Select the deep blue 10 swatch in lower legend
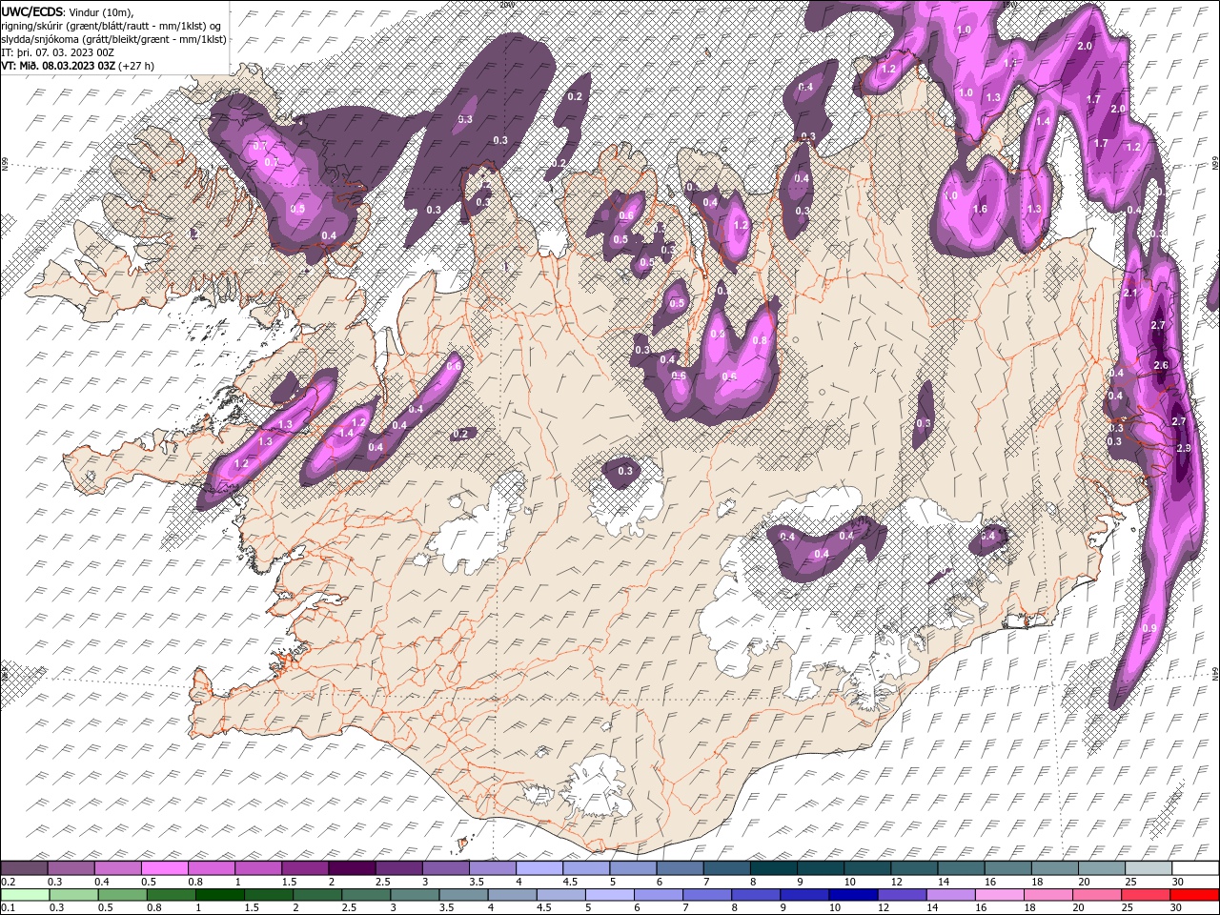This screenshot has height=915, width=1220. pyautogui.click(x=853, y=895)
